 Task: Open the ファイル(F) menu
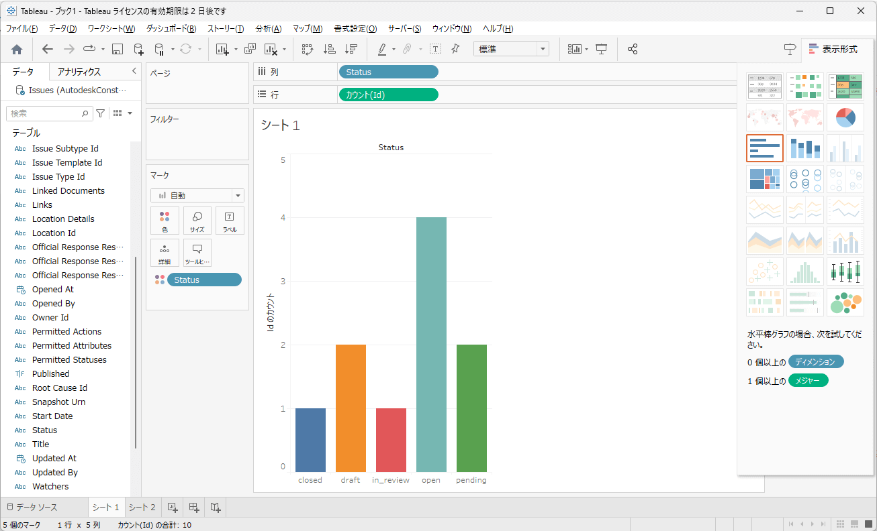pyautogui.click(x=22, y=29)
